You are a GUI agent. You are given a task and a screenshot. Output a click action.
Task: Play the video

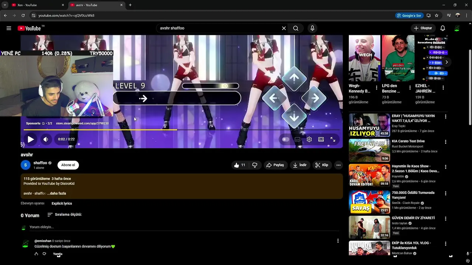tap(31, 139)
